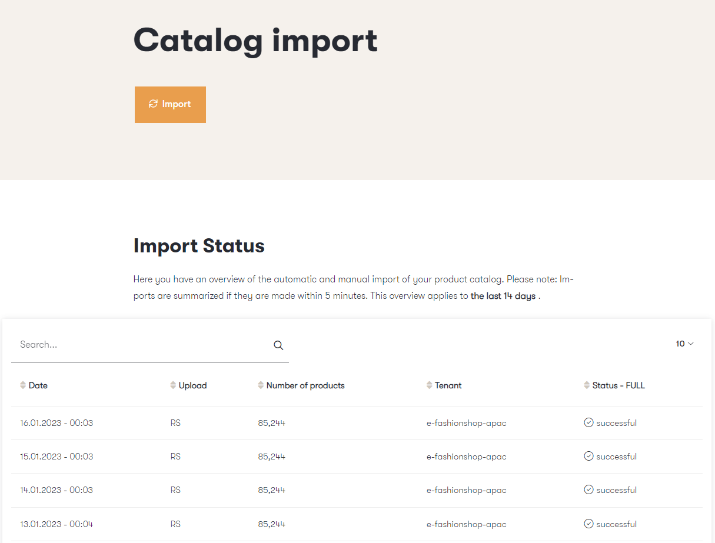Click the bold text "the last 14 days"
Screen dimensions: 715x543
point(503,296)
